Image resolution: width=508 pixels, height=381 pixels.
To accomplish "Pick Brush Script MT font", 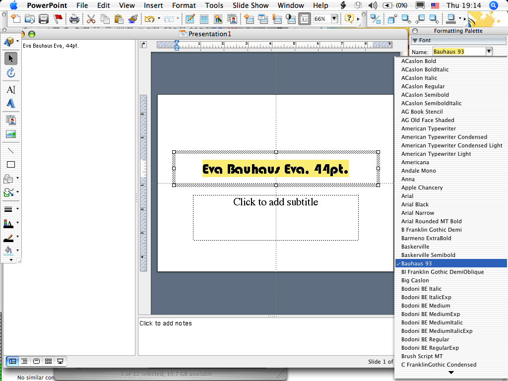I will [x=450, y=356].
